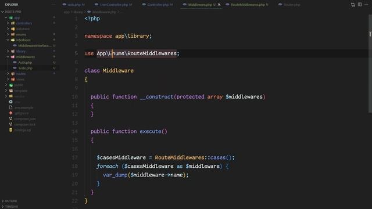Expand the views folder chevron
Screen dimensions: 372x209
click(x=8, y=80)
